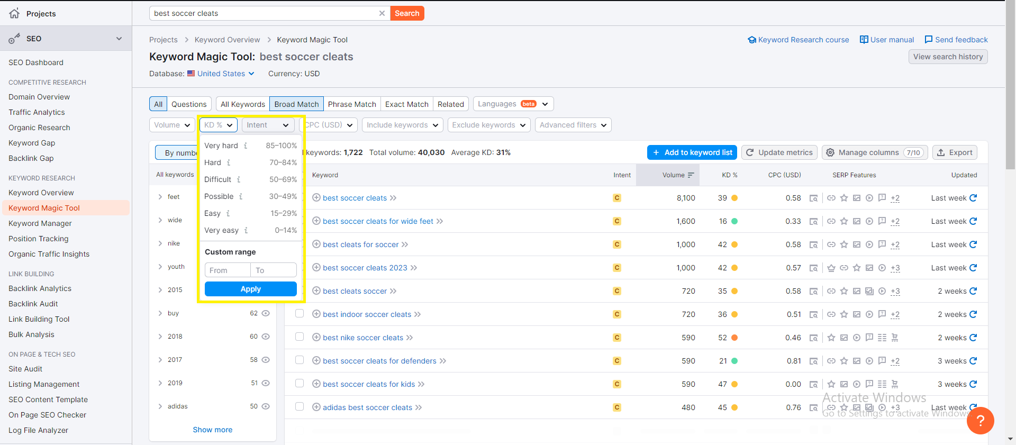The width and height of the screenshot is (1016, 445).
Task: Select the Exact Match tab
Action: tap(407, 104)
